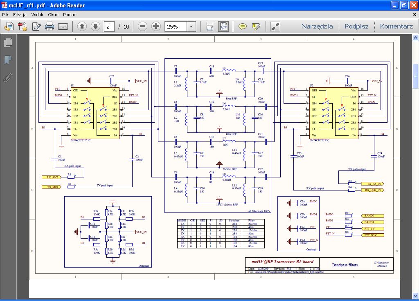The image size is (419, 301).
Task: Expand the Komentarz comment pane
Action: [x=396, y=27]
